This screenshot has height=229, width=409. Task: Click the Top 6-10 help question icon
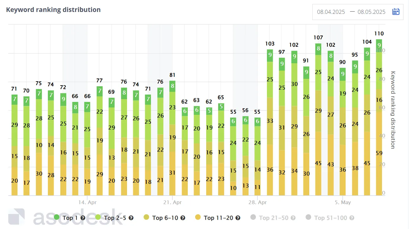click(x=183, y=218)
